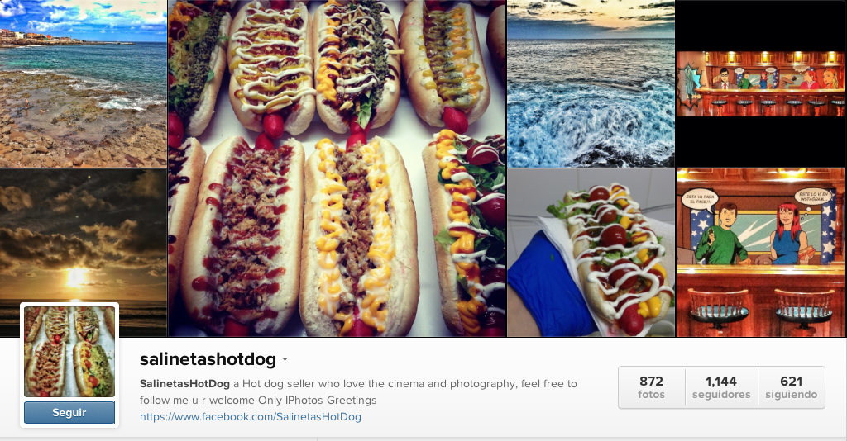The height and width of the screenshot is (441, 847).
Task: Expand the dropdown arrow next to salinetashotdog
Action: click(285, 359)
